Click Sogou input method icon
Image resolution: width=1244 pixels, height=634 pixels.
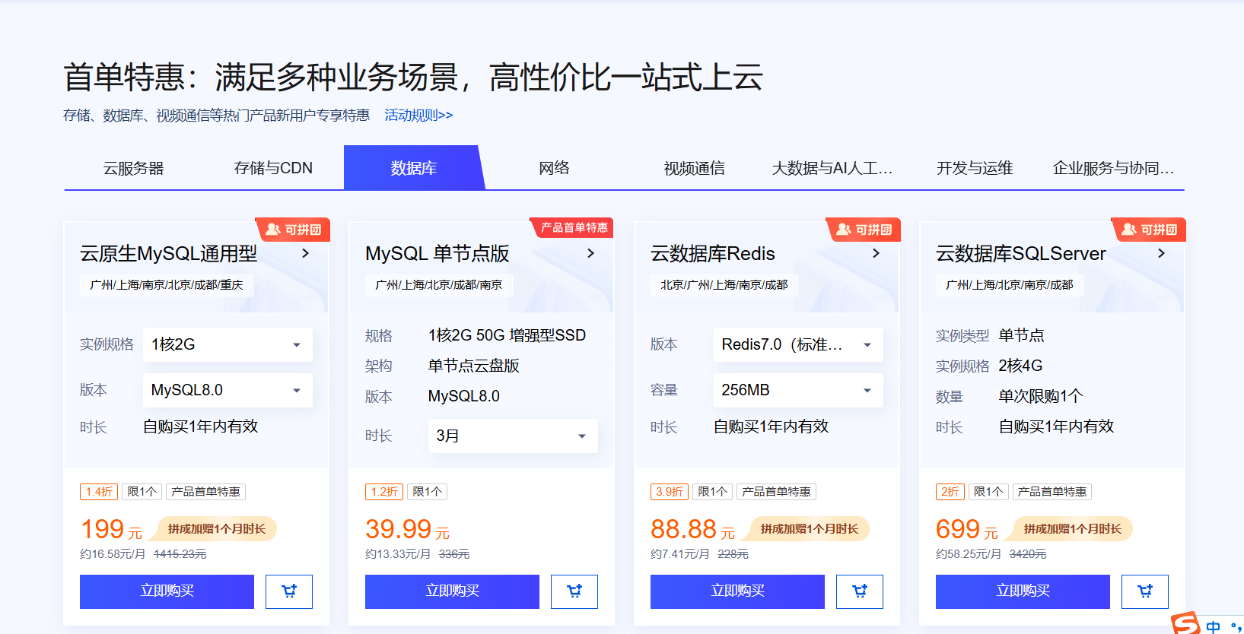1185,623
